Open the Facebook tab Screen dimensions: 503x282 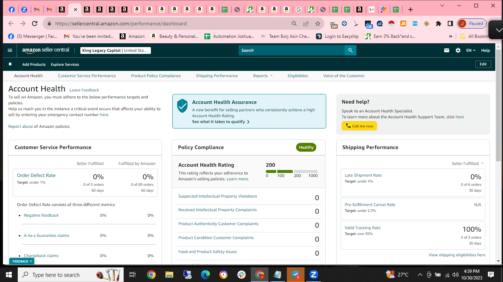tap(12, 10)
